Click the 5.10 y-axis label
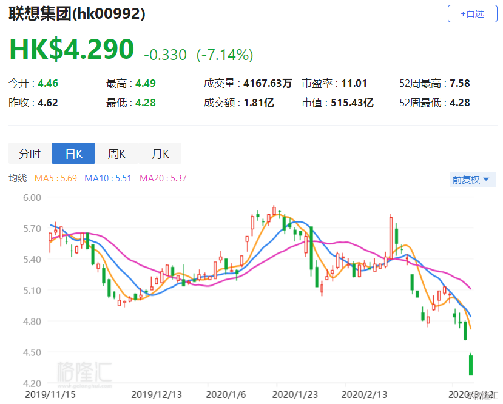This screenshot has width=503, height=404. 32,290
